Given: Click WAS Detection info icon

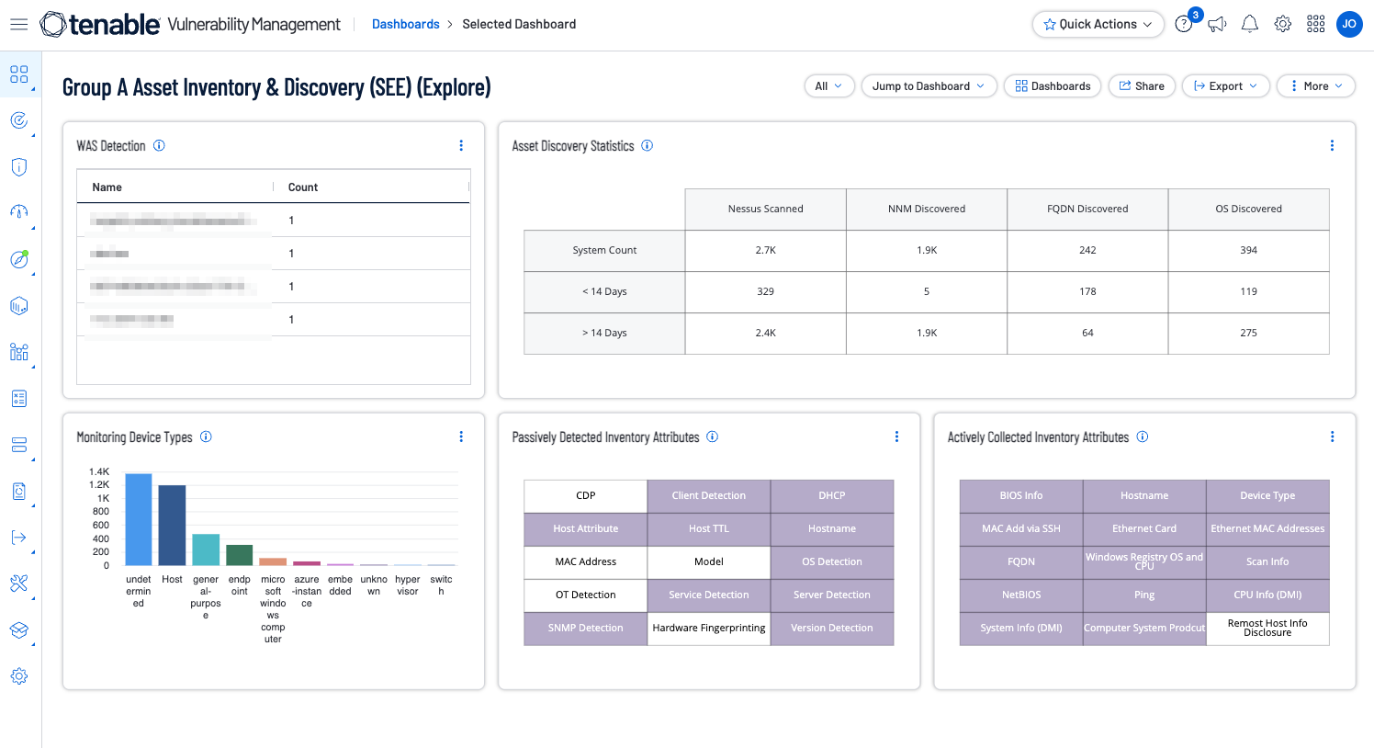Looking at the screenshot, I should pyautogui.click(x=159, y=146).
